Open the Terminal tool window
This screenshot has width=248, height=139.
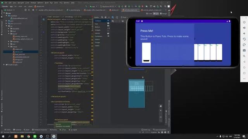(17, 130)
